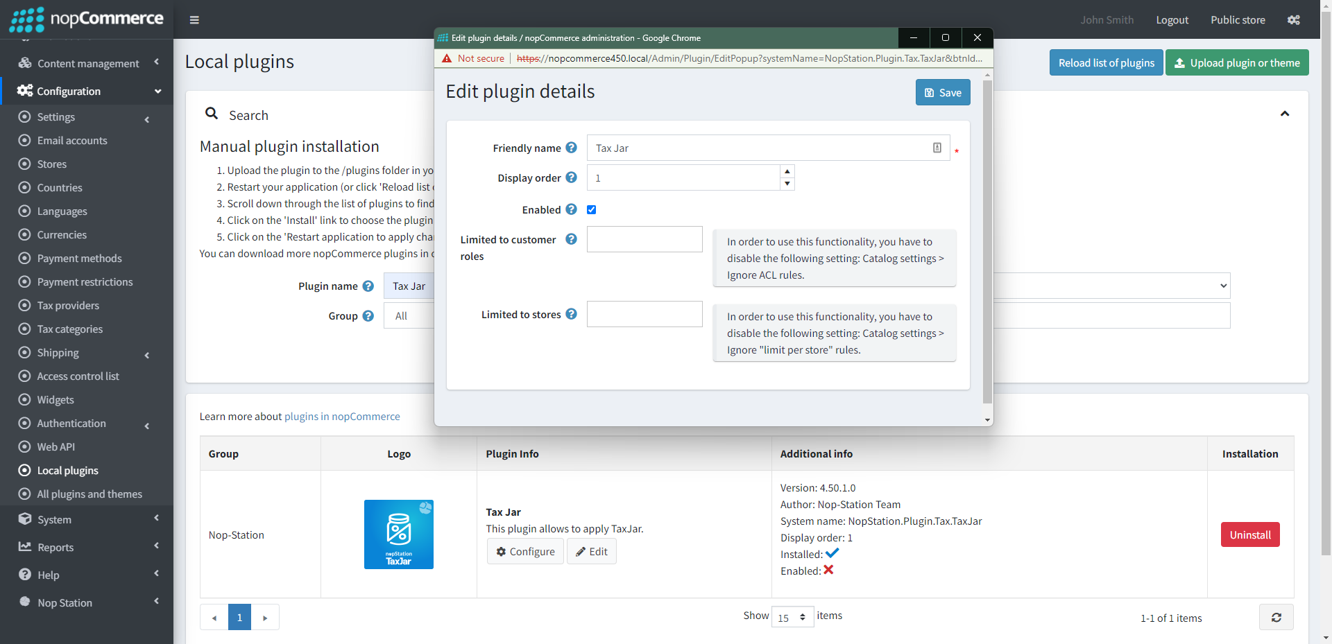1332x644 pixels.
Task: Select page 1 in pagination
Action: pos(239,617)
